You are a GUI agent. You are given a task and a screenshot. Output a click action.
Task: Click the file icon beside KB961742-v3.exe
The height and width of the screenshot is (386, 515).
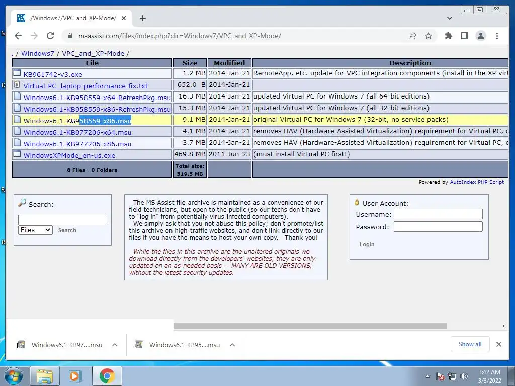[x=17, y=73]
